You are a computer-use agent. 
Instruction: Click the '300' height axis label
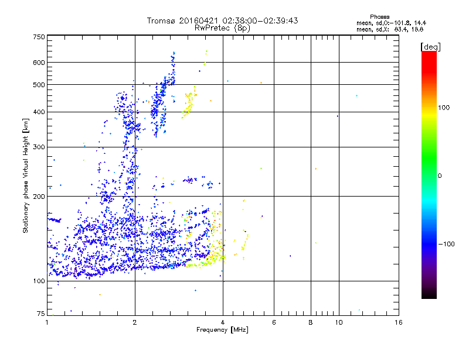39,147
